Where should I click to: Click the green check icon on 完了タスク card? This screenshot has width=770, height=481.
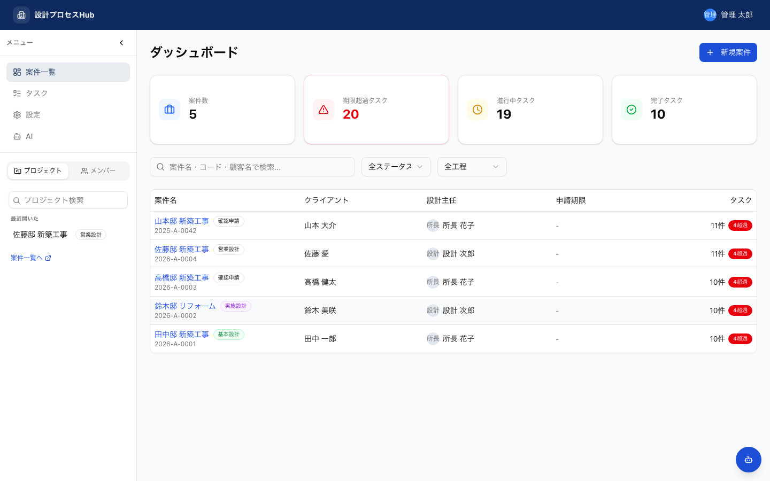point(632,109)
